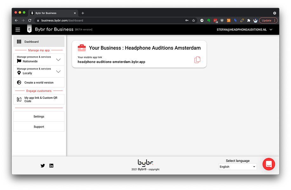Click the red briefcase business icon
Screen dimensions: 291x190
click(x=82, y=48)
